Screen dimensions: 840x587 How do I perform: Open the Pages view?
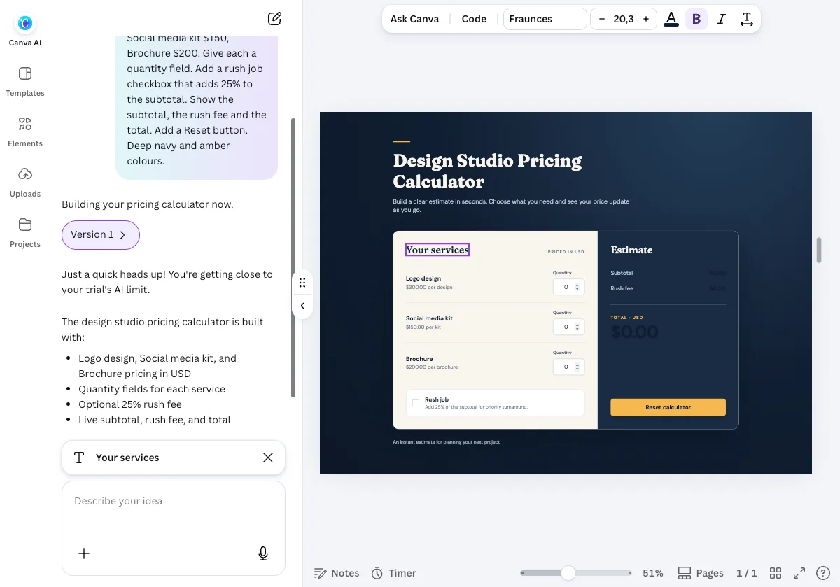point(701,573)
